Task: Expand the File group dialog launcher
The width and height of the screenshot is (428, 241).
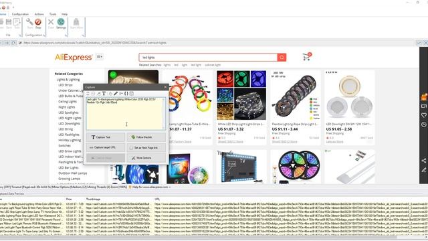Action: (x=20, y=35)
